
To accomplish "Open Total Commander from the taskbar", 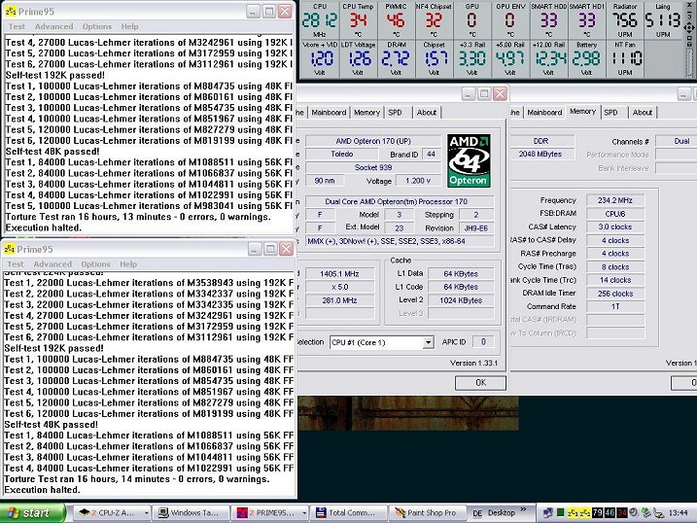I will click(351, 512).
